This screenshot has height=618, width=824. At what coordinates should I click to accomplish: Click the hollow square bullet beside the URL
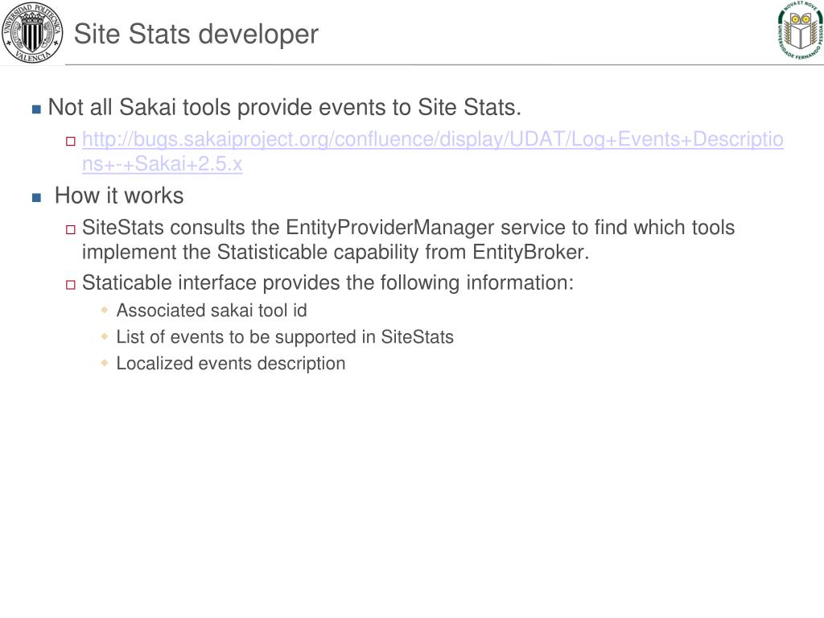tap(71, 141)
